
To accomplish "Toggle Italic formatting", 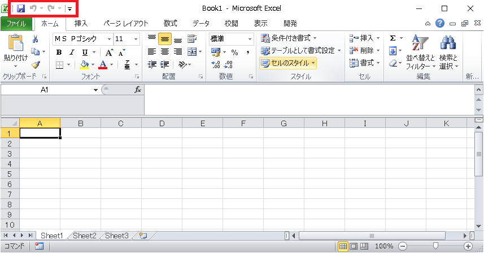I will tap(72, 52).
